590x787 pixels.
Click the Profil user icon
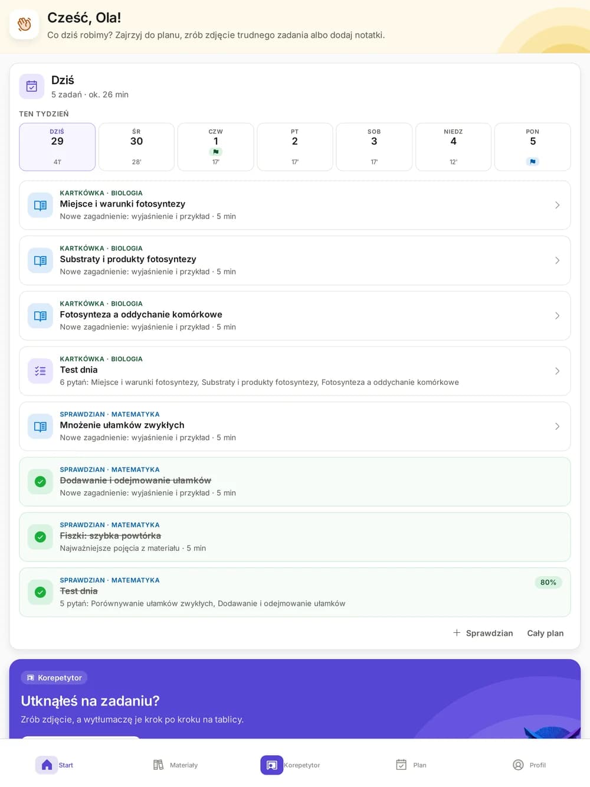click(x=518, y=765)
